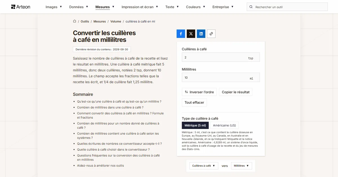The height and width of the screenshot is (177, 338).
Task: Click the search magnifier icon
Action: pos(251,7)
